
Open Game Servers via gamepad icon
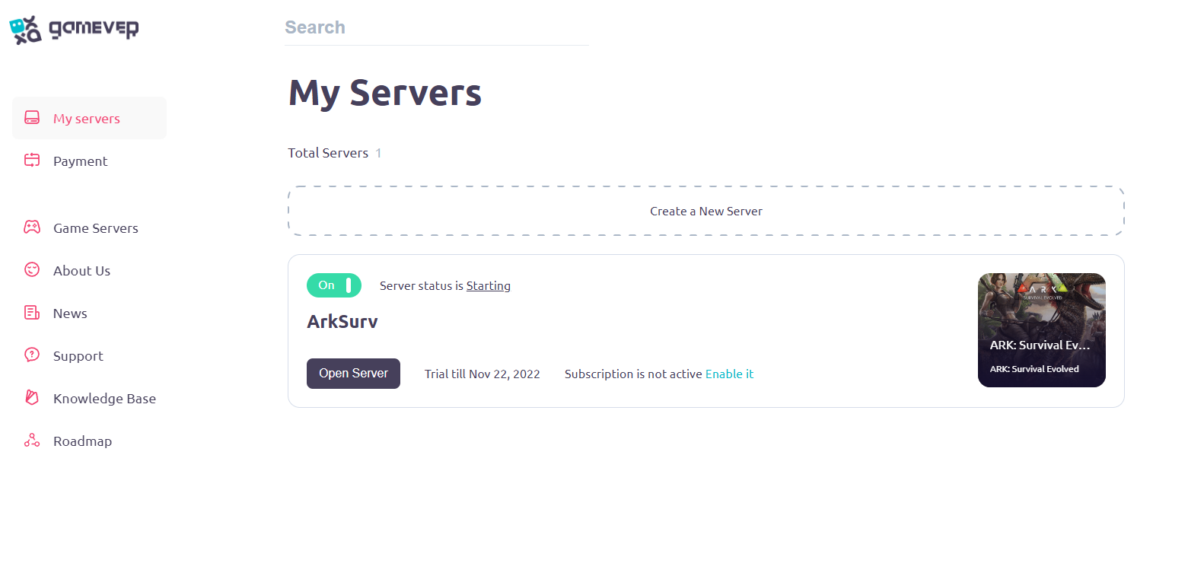click(31, 227)
